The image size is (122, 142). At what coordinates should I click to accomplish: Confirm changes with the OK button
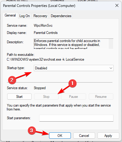point(60,136)
